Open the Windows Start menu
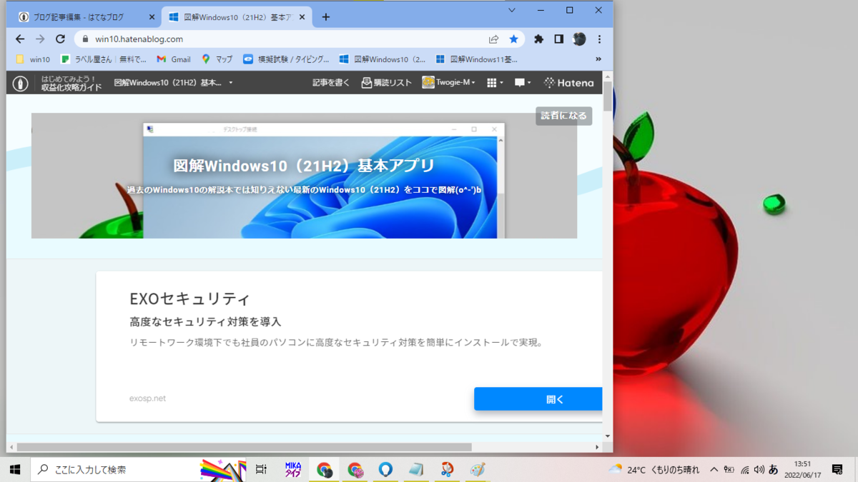The width and height of the screenshot is (858, 482). pyautogui.click(x=15, y=469)
